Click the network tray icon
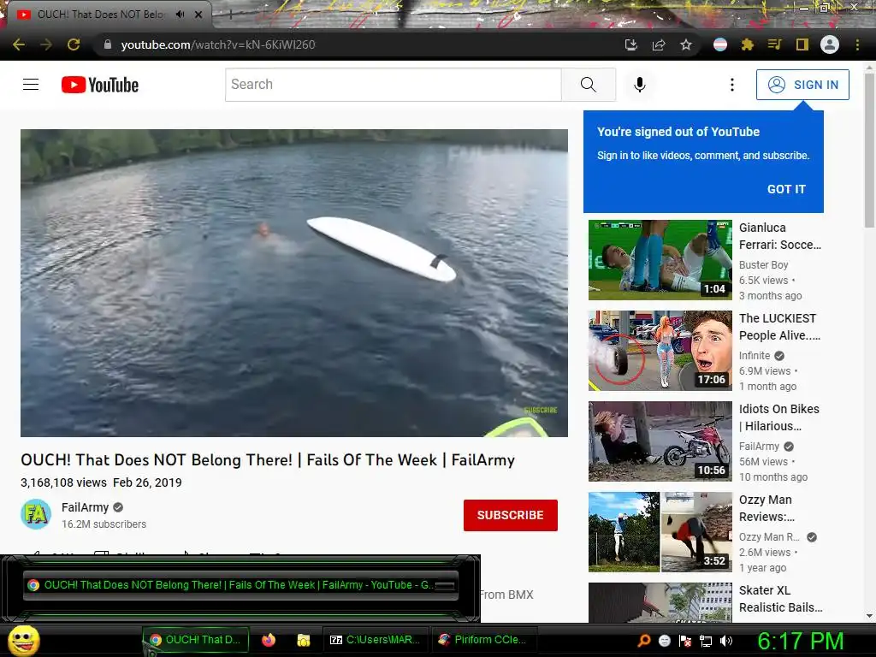This screenshot has height=657, width=876. coord(706,641)
